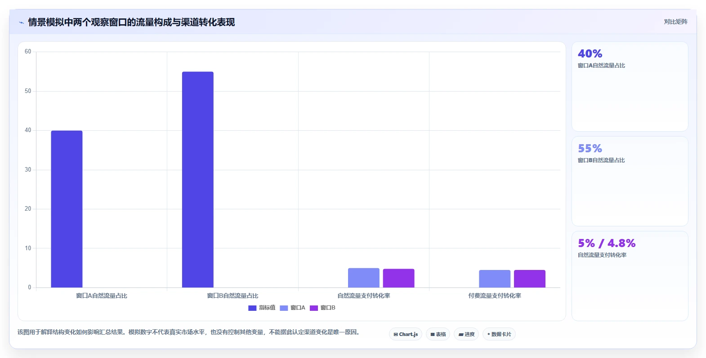Image resolution: width=706 pixels, height=358 pixels.
Task: Toggle the 窗口A legend swatch
Action: [x=284, y=308]
